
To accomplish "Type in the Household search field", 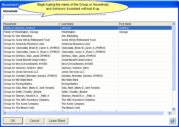I will (x=55, y=17).
